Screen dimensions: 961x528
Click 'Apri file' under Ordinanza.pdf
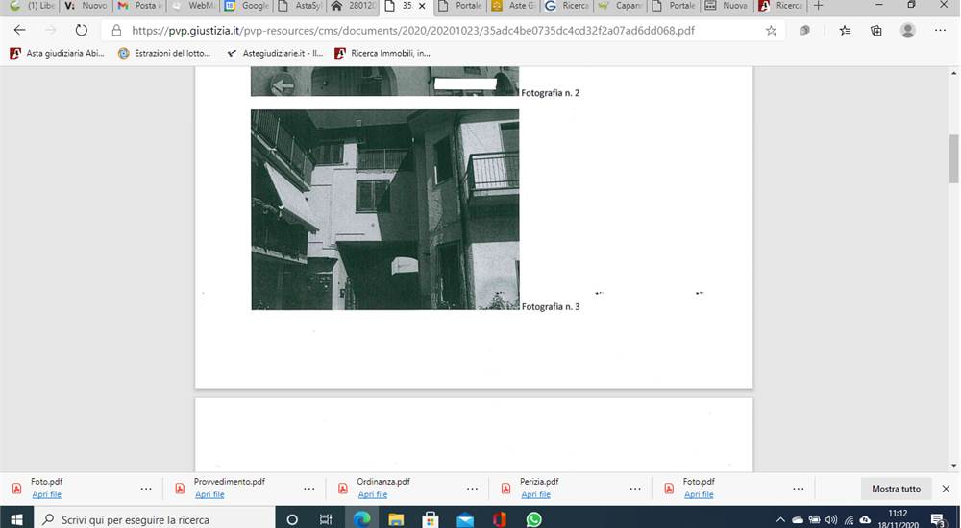click(x=373, y=494)
